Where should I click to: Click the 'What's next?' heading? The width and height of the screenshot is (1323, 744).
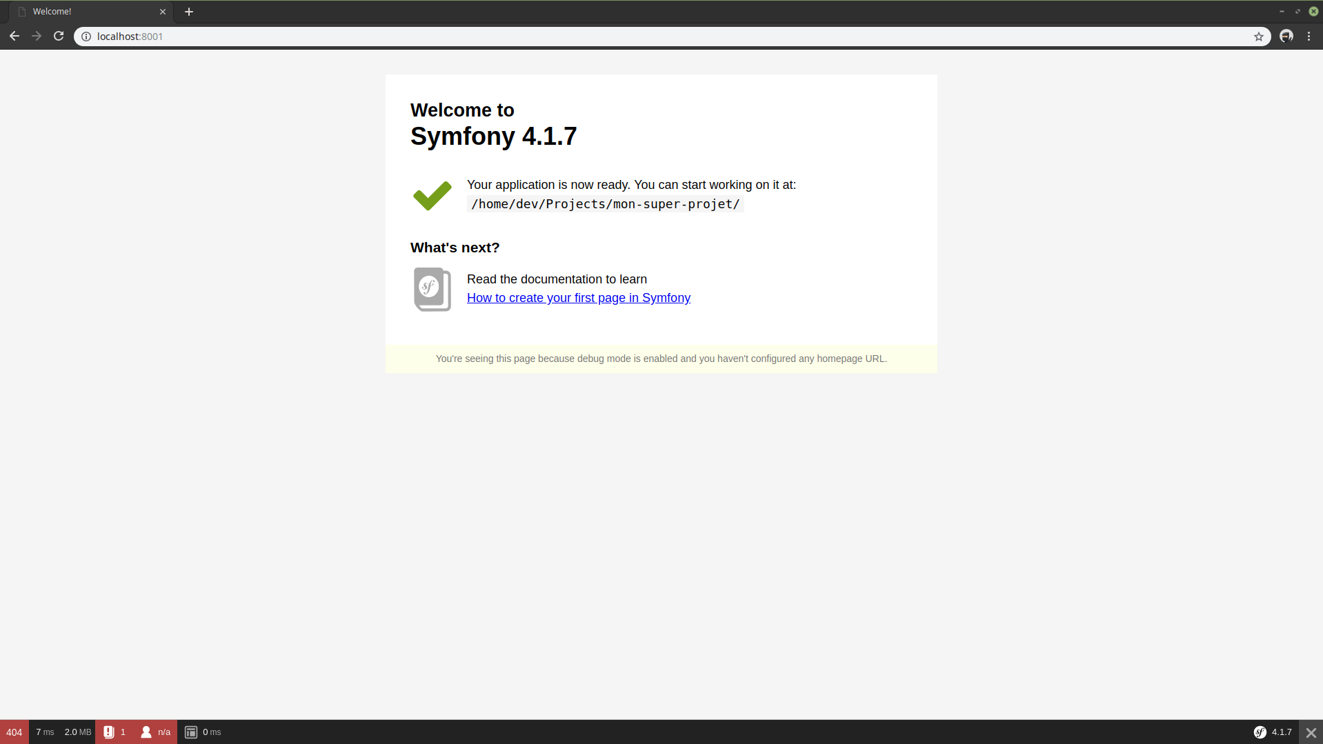pos(455,248)
